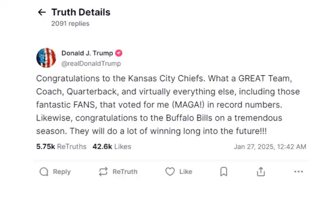
Task: Open Donald J. Trump's profile avatar
Action: (46, 58)
